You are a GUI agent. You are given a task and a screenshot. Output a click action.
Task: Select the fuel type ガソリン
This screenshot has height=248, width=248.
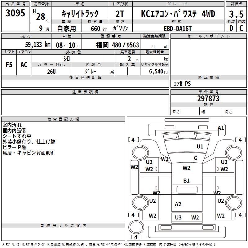click(120, 28)
